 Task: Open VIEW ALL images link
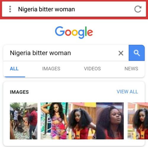point(127,92)
